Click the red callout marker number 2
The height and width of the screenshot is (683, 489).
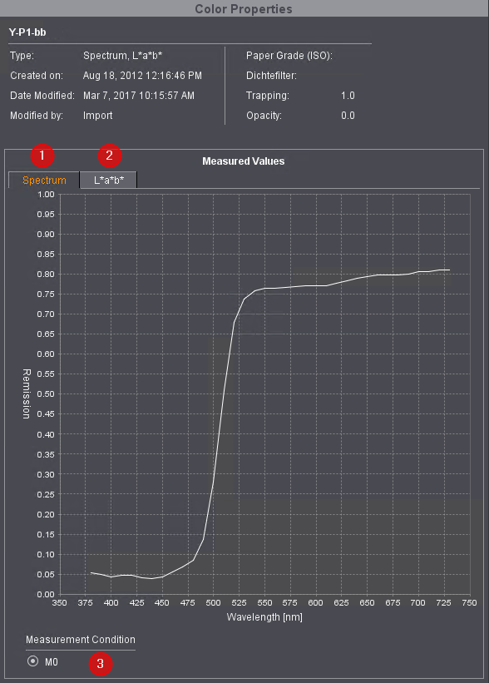click(x=109, y=155)
